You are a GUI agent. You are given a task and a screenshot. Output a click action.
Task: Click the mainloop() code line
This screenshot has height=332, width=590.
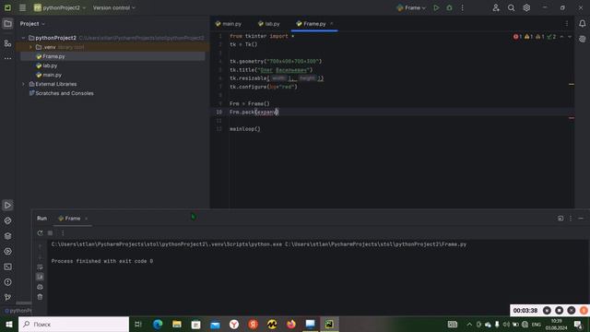[245, 129]
